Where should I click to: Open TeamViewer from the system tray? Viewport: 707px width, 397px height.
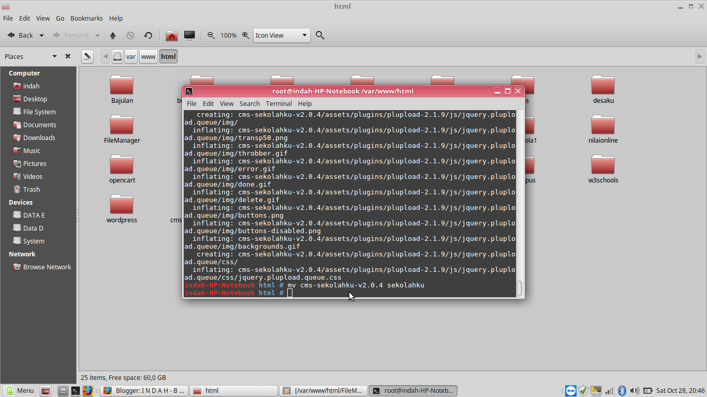click(x=571, y=391)
